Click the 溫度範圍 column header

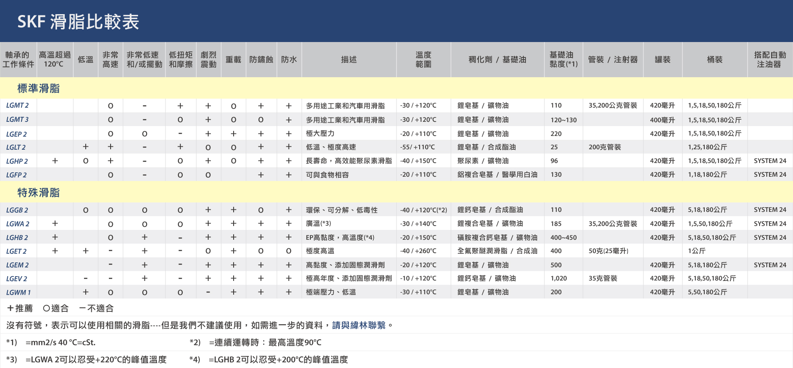click(x=424, y=60)
